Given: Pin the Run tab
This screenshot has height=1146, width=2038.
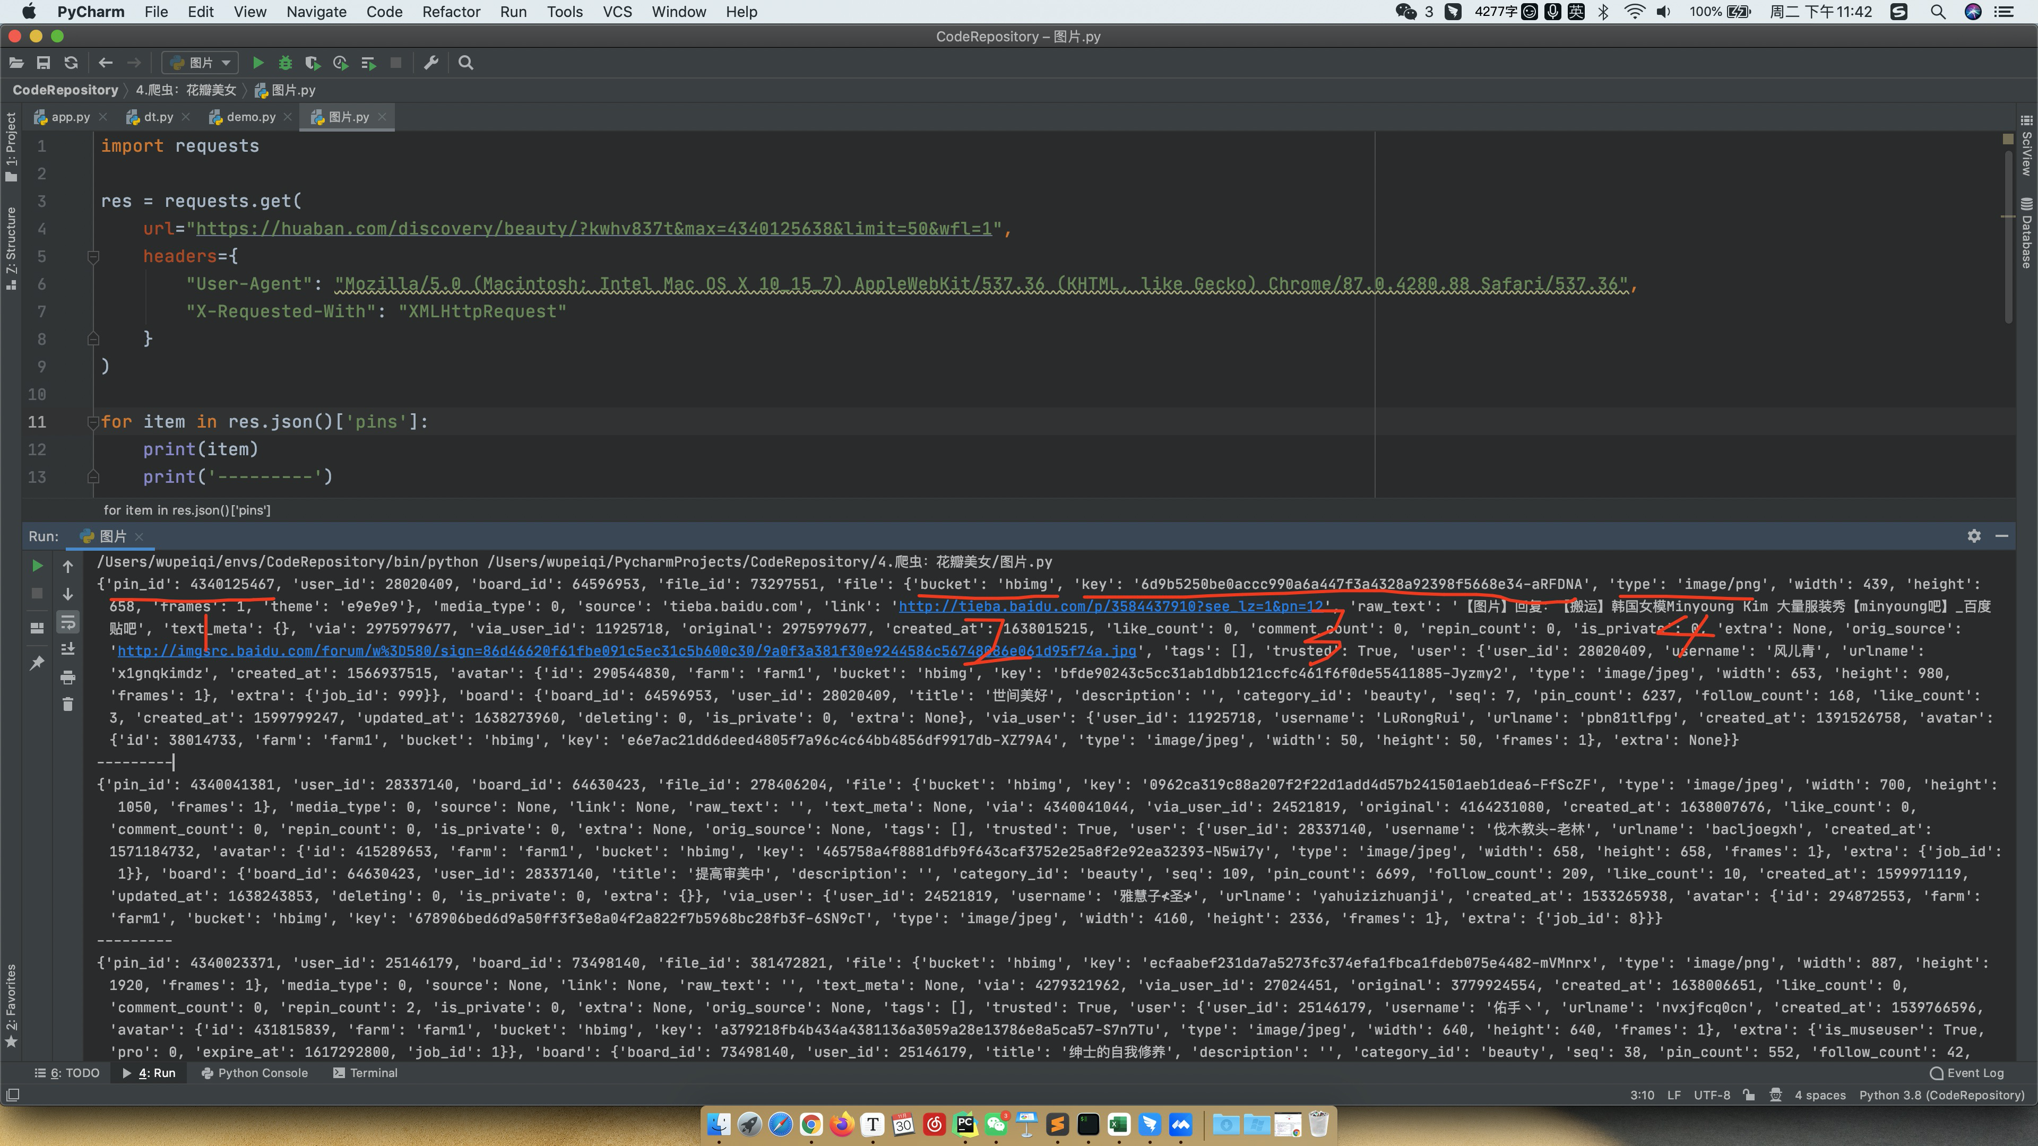Looking at the screenshot, I should coord(37,663).
